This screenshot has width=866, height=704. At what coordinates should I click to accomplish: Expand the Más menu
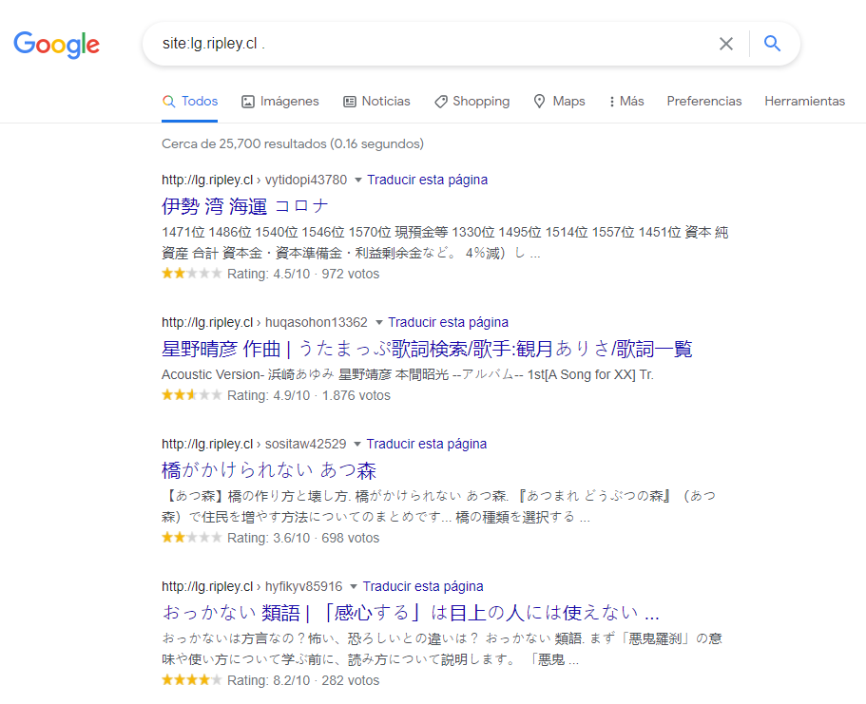626,101
